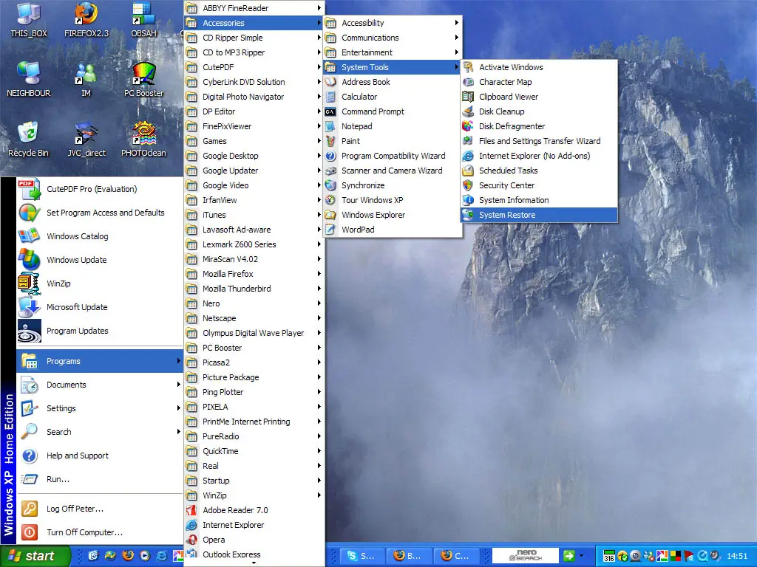Select System Restore from System Tools
Screen dimensions: 757x567
(539, 215)
